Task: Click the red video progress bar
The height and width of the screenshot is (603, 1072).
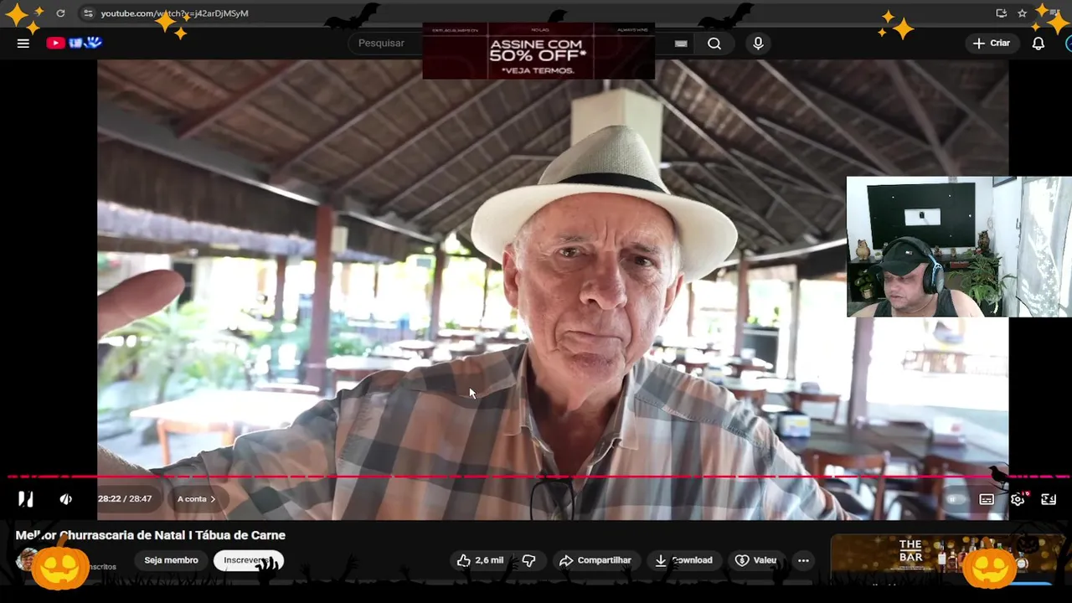Action: click(x=536, y=477)
